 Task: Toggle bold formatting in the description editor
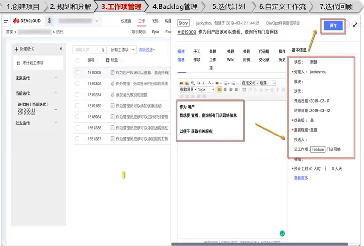(198, 83)
